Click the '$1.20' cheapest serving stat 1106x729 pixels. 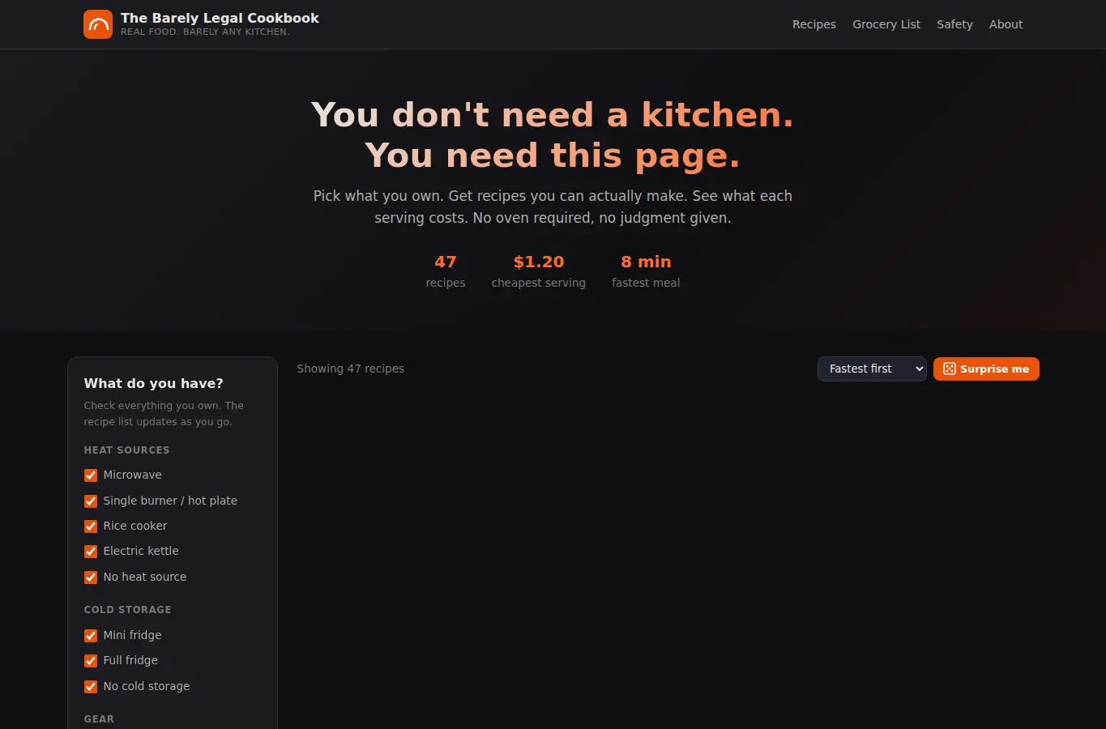[x=539, y=262]
